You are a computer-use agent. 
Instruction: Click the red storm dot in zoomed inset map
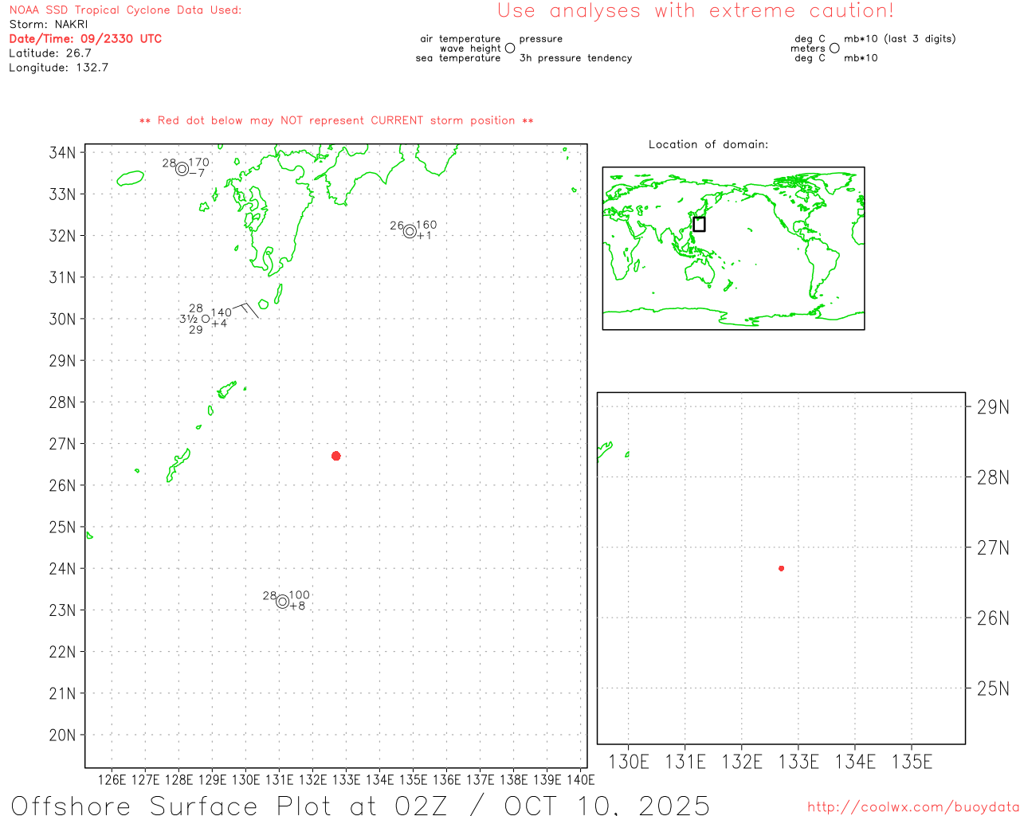[782, 568]
